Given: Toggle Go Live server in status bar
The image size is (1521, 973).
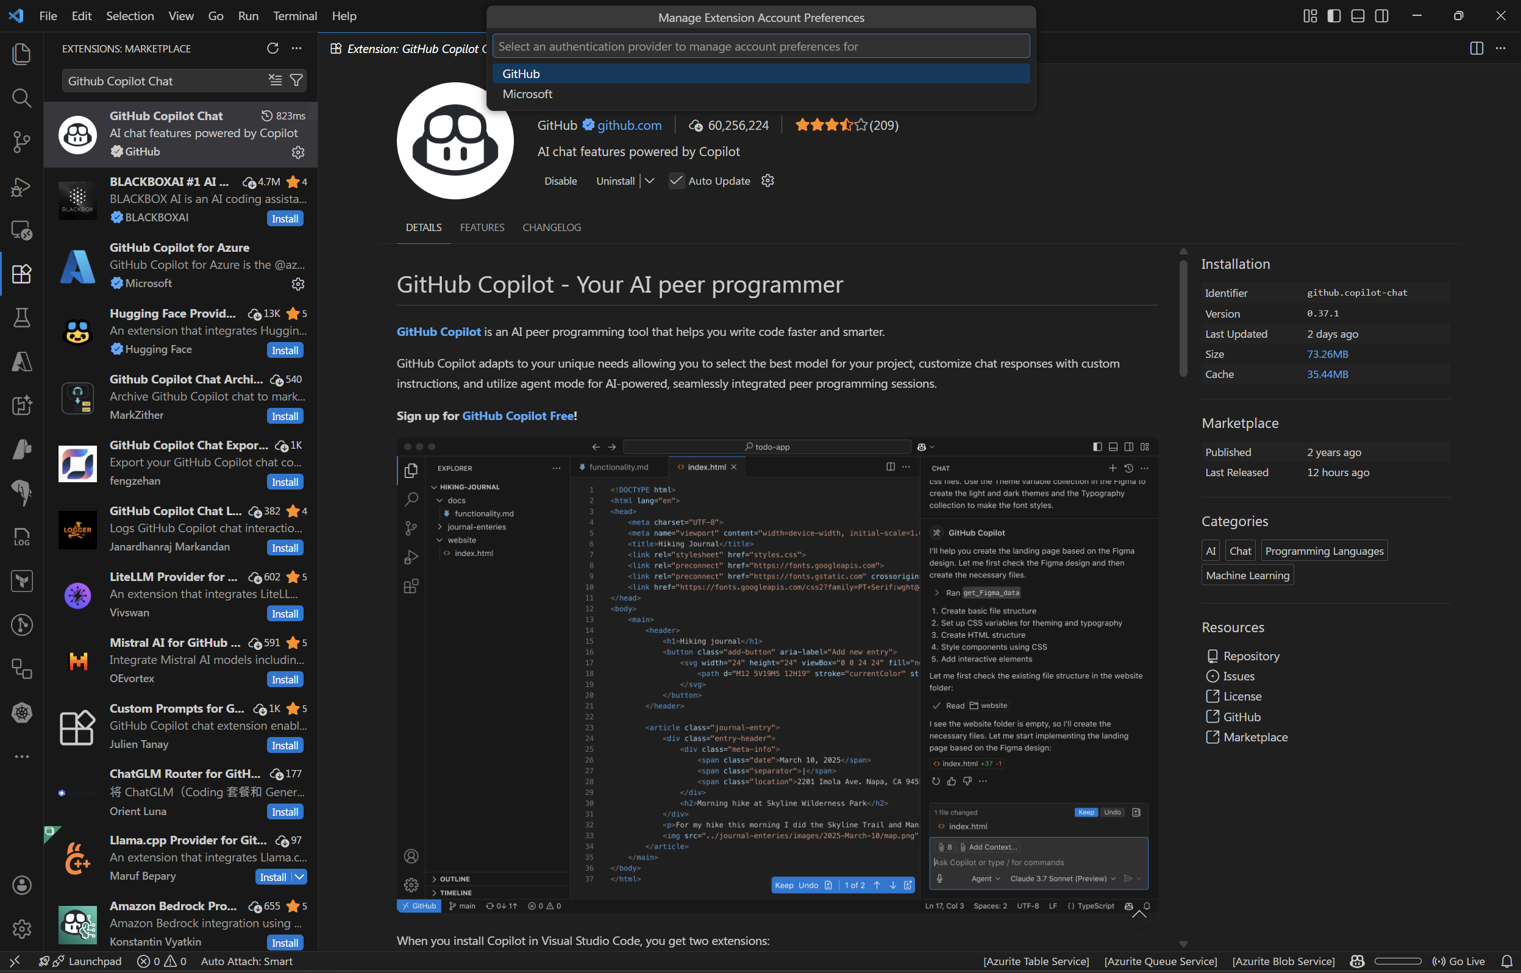Looking at the screenshot, I should click(1458, 961).
